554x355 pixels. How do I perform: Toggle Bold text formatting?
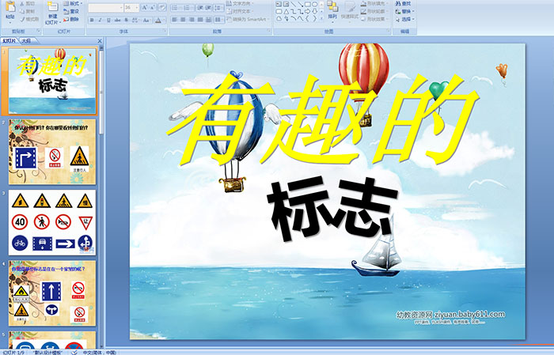click(90, 20)
